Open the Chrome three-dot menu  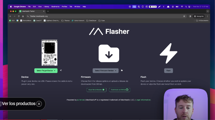pyautogui.click(x=208, y=16)
